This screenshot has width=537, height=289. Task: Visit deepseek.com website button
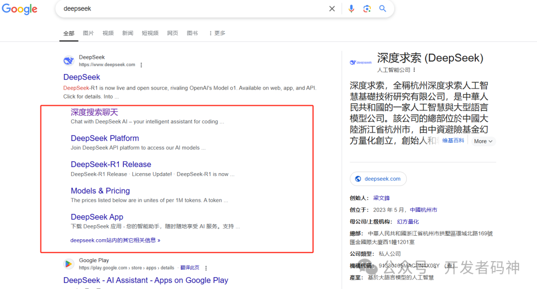point(378,179)
